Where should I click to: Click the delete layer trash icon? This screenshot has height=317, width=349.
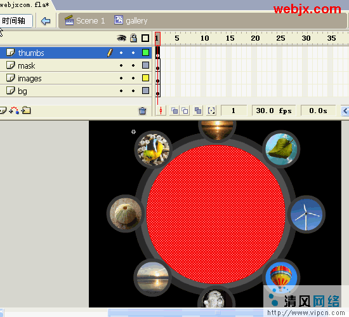[x=142, y=111]
